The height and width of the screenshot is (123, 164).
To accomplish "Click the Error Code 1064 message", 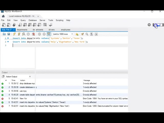I will (x=105, y=98).
